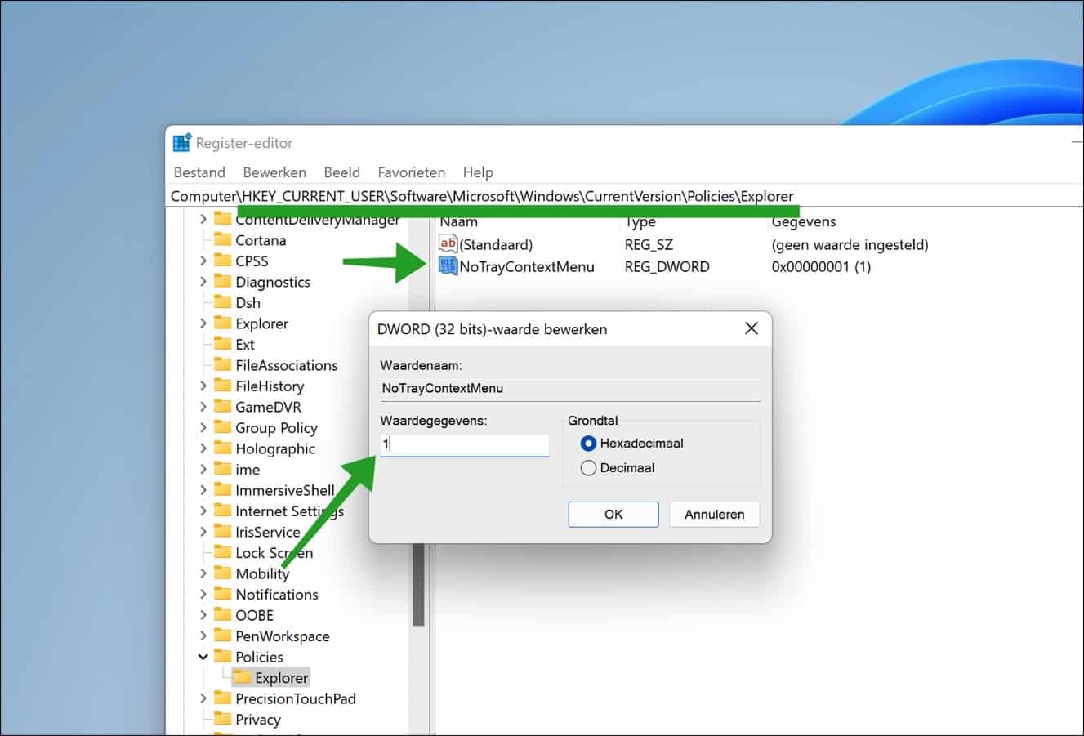The width and height of the screenshot is (1084, 736).
Task: Expand the FileHistory tree node
Action: [203, 386]
